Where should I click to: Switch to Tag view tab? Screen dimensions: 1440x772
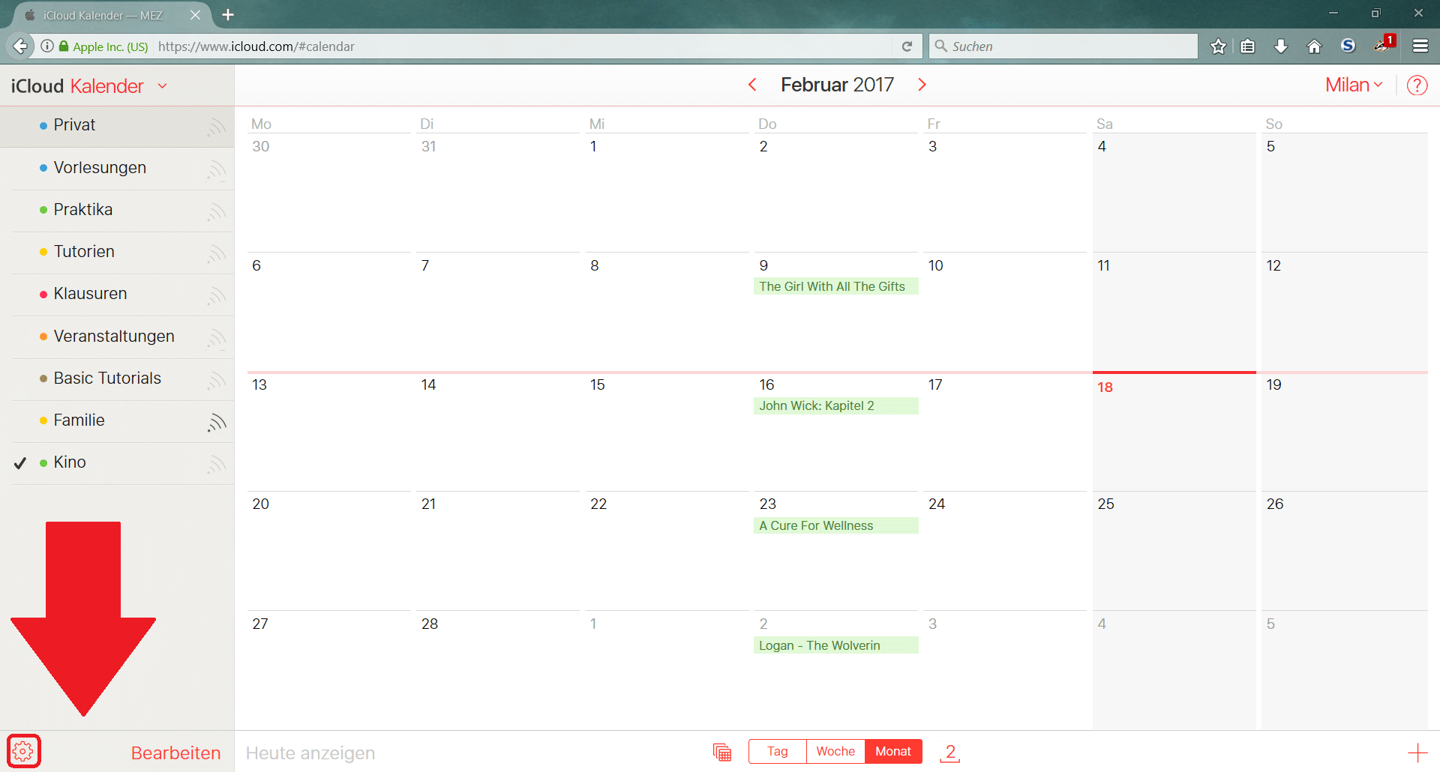(777, 751)
